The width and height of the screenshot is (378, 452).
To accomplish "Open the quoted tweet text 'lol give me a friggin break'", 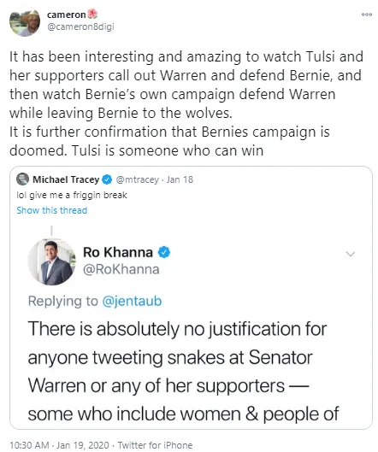I will 72,195.
